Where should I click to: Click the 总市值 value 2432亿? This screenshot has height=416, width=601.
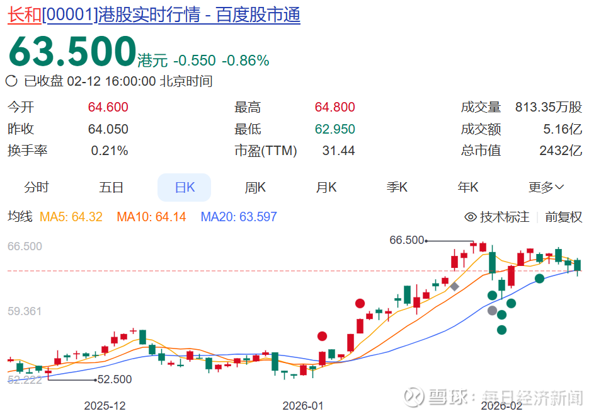pyautogui.click(x=561, y=150)
